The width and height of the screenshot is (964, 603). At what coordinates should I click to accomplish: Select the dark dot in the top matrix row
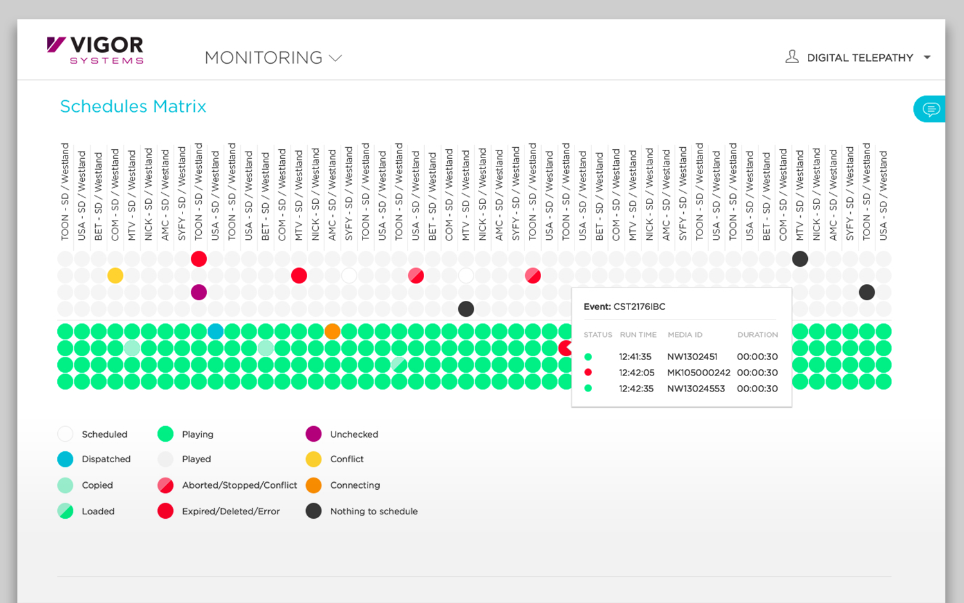point(800,259)
